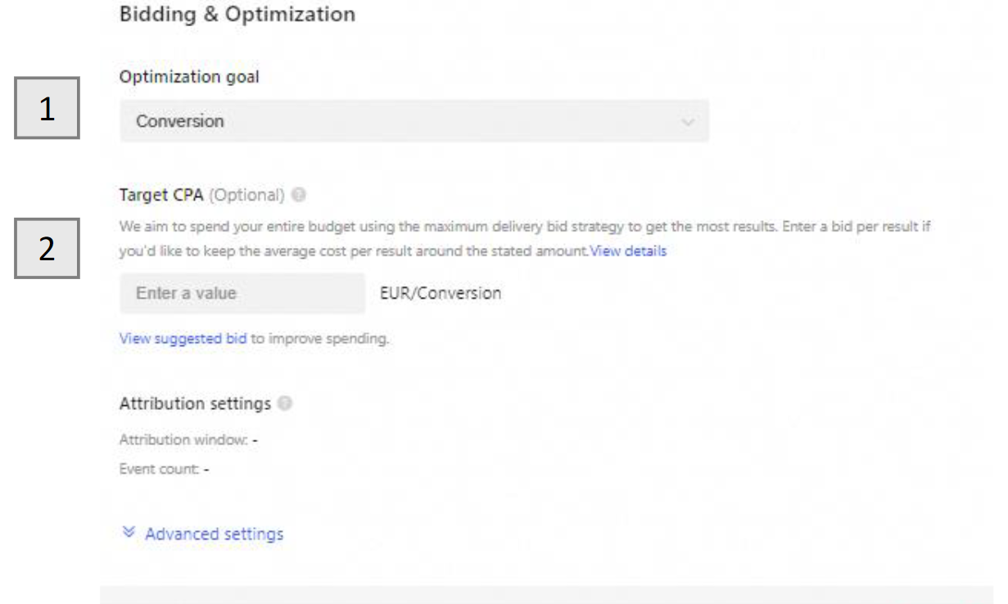Click the Attribution settings heading
Viewport: 1008px width, 604px height.
tap(195, 403)
